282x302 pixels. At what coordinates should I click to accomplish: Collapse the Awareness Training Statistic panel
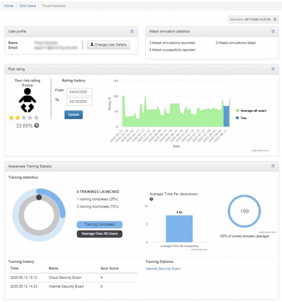click(273, 166)
